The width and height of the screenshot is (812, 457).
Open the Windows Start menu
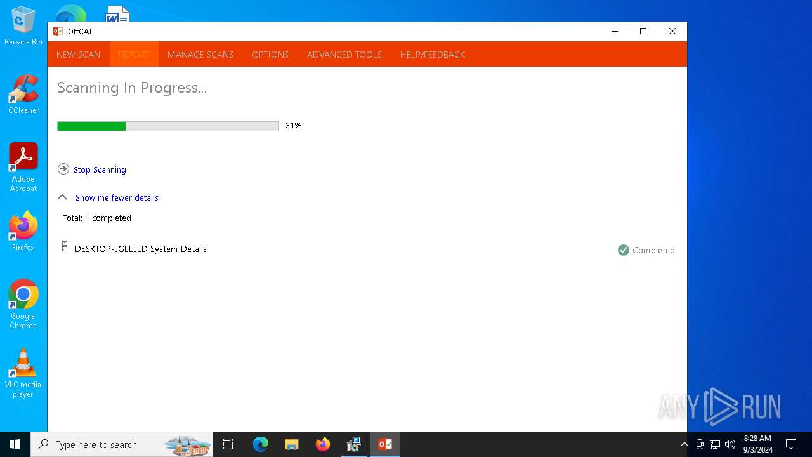tap(15, 444)
